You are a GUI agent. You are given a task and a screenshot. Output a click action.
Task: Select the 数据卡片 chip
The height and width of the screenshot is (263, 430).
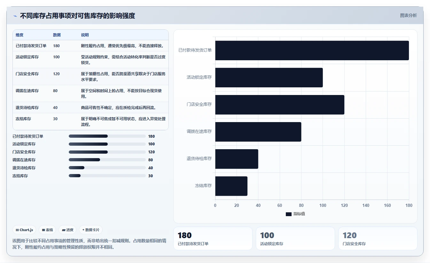(x=91, y=230)
